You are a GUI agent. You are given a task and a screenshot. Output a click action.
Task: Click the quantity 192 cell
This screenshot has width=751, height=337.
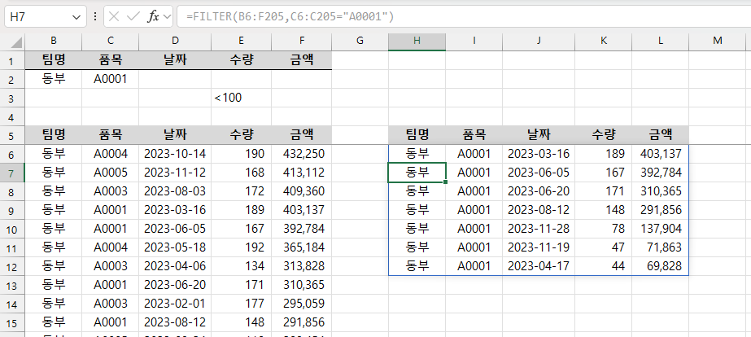click(x=242, y=247)
